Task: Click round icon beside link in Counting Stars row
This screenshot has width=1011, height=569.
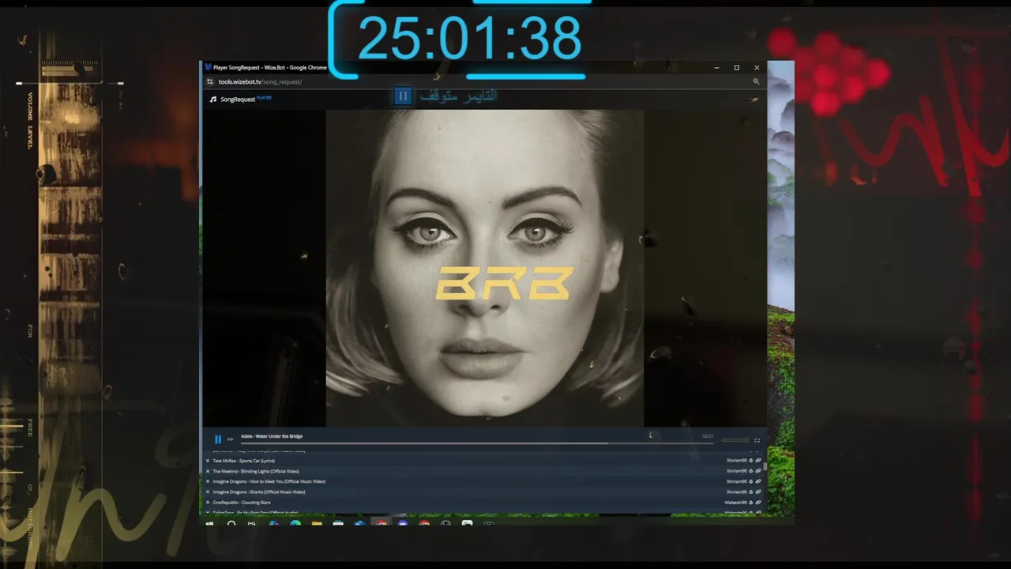Action: [751, 503]
